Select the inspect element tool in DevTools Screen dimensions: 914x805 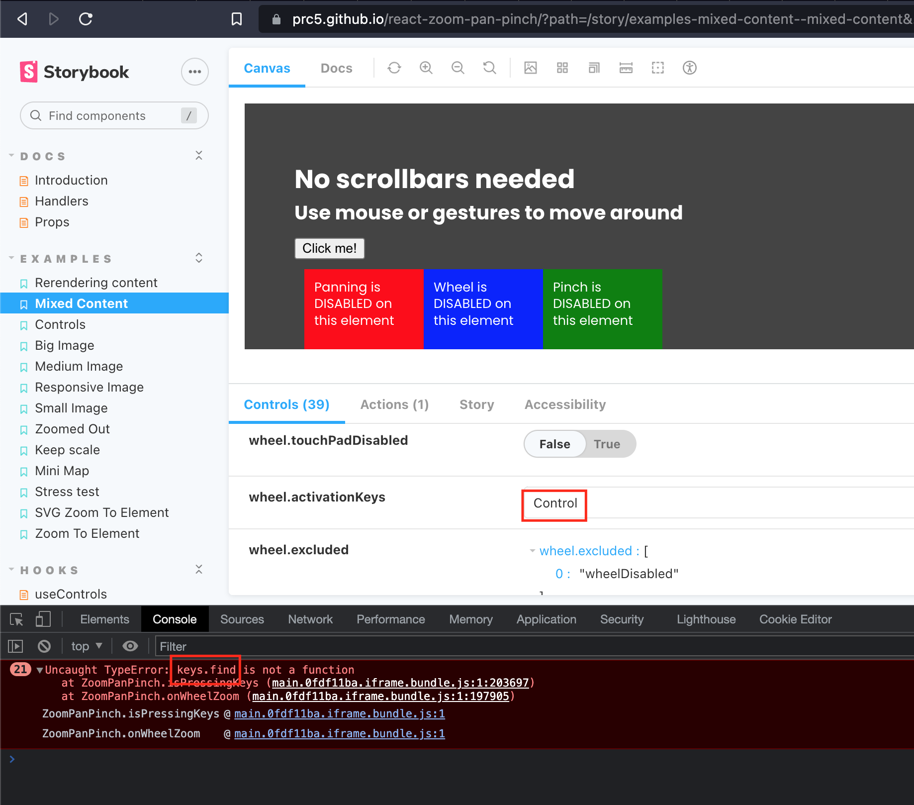(x=16, y=619)
